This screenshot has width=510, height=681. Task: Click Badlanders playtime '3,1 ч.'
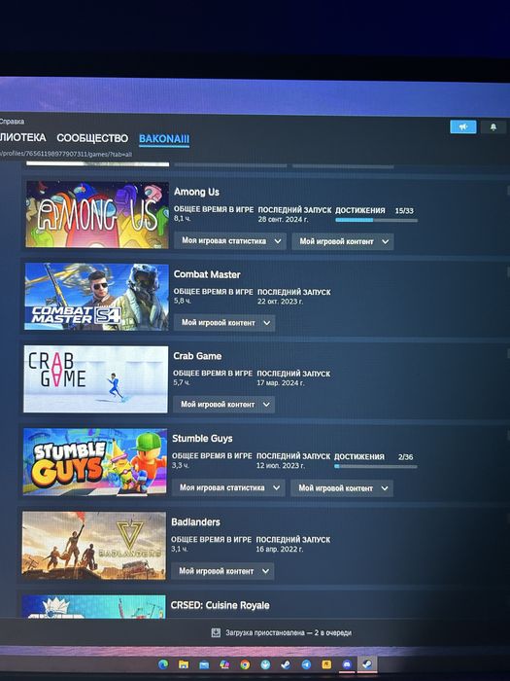pos(180,549)
